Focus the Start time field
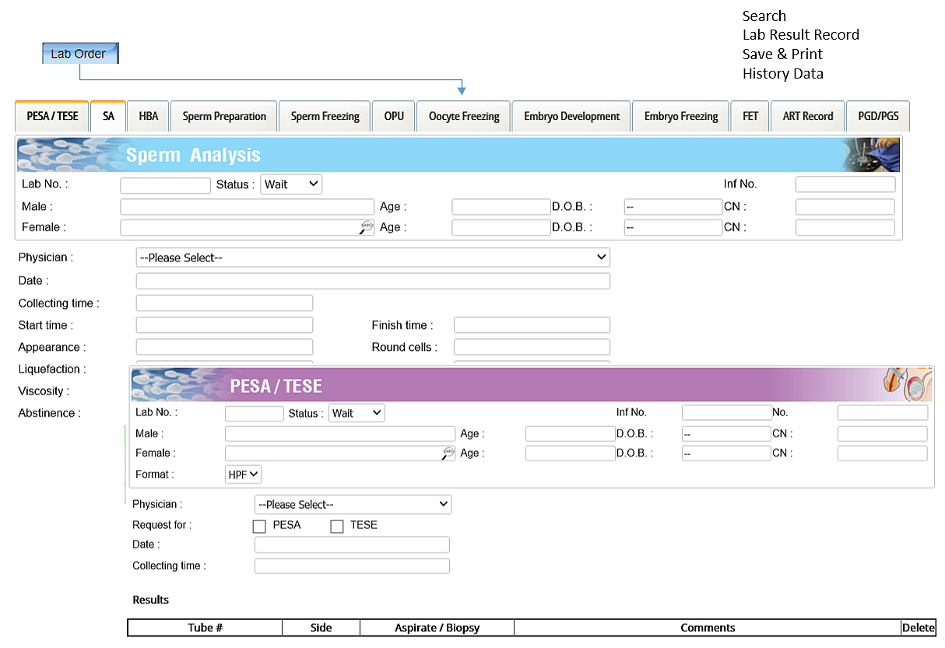945x648 pixels. 224,325
